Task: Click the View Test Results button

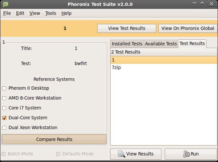Action: point(127,28)
